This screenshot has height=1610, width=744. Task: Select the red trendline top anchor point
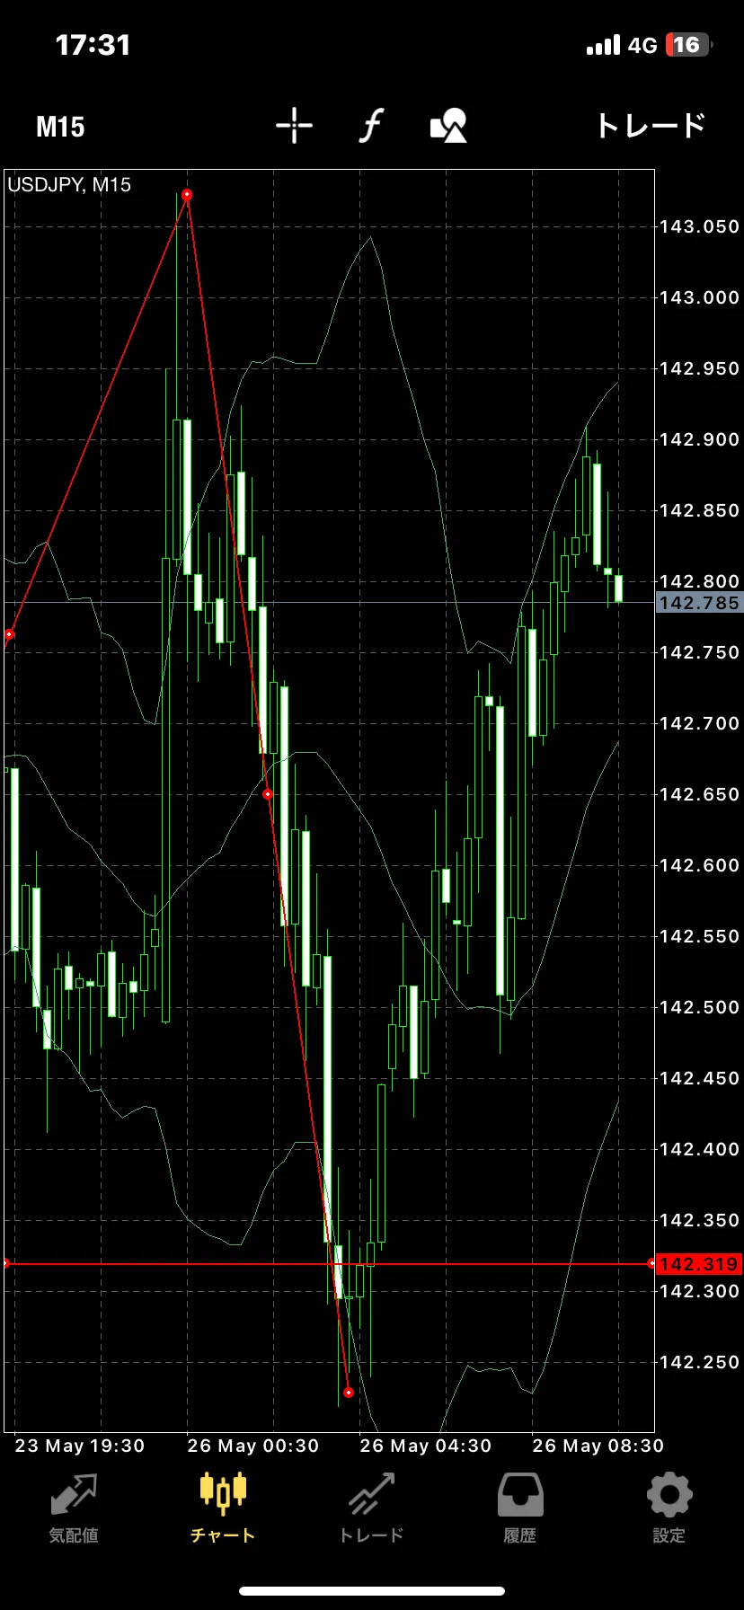point(187,195)
